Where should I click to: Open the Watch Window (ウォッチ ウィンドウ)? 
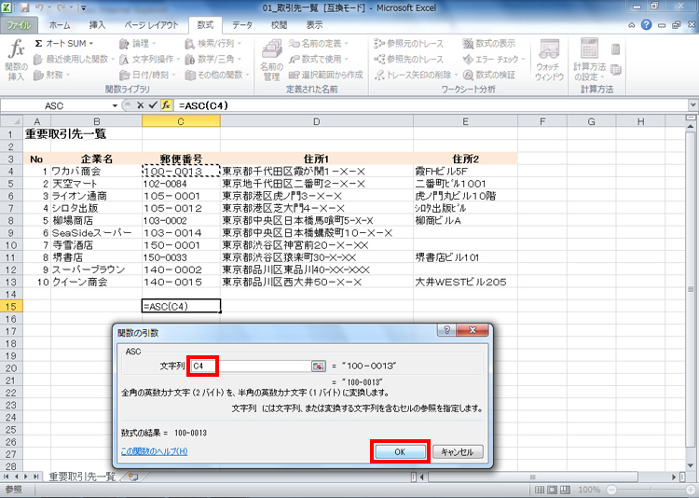point(549,61)
